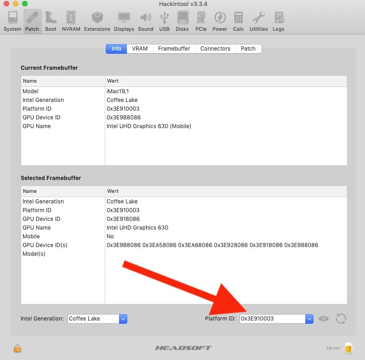
Task: Click the Coffee Lake generation field
Action: [94, 319]
